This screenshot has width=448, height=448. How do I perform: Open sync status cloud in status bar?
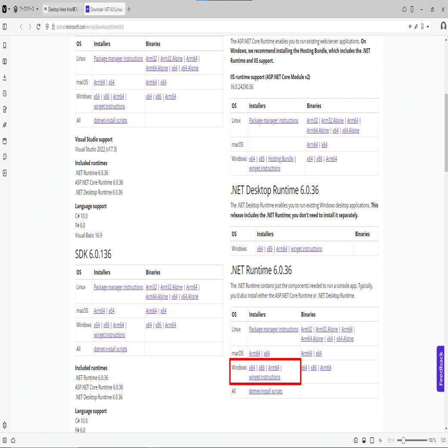[13, 440]
